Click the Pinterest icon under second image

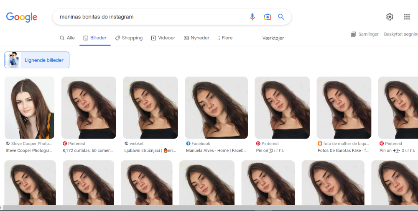pos(65,144)
